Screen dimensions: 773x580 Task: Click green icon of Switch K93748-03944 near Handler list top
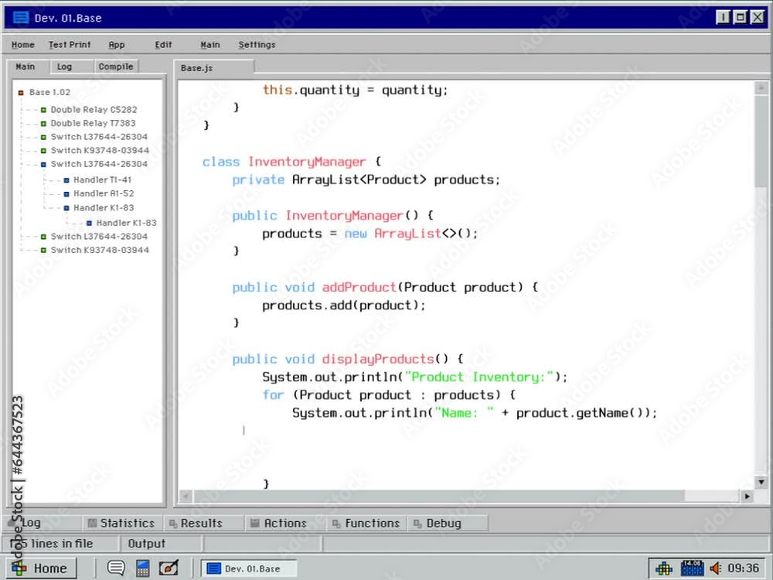(43, 151)
